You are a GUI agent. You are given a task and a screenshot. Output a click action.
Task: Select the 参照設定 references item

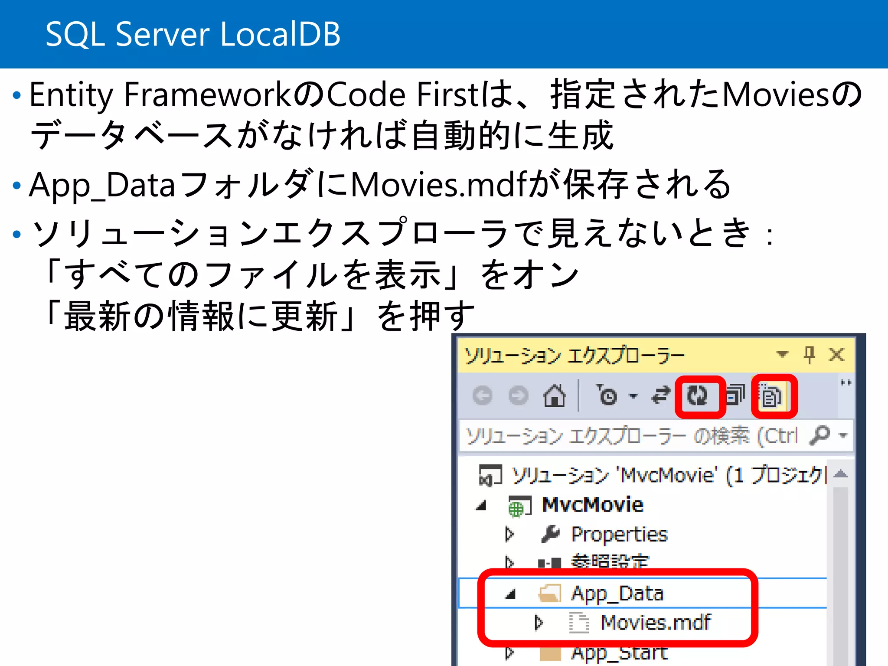[x=610, y=561]
